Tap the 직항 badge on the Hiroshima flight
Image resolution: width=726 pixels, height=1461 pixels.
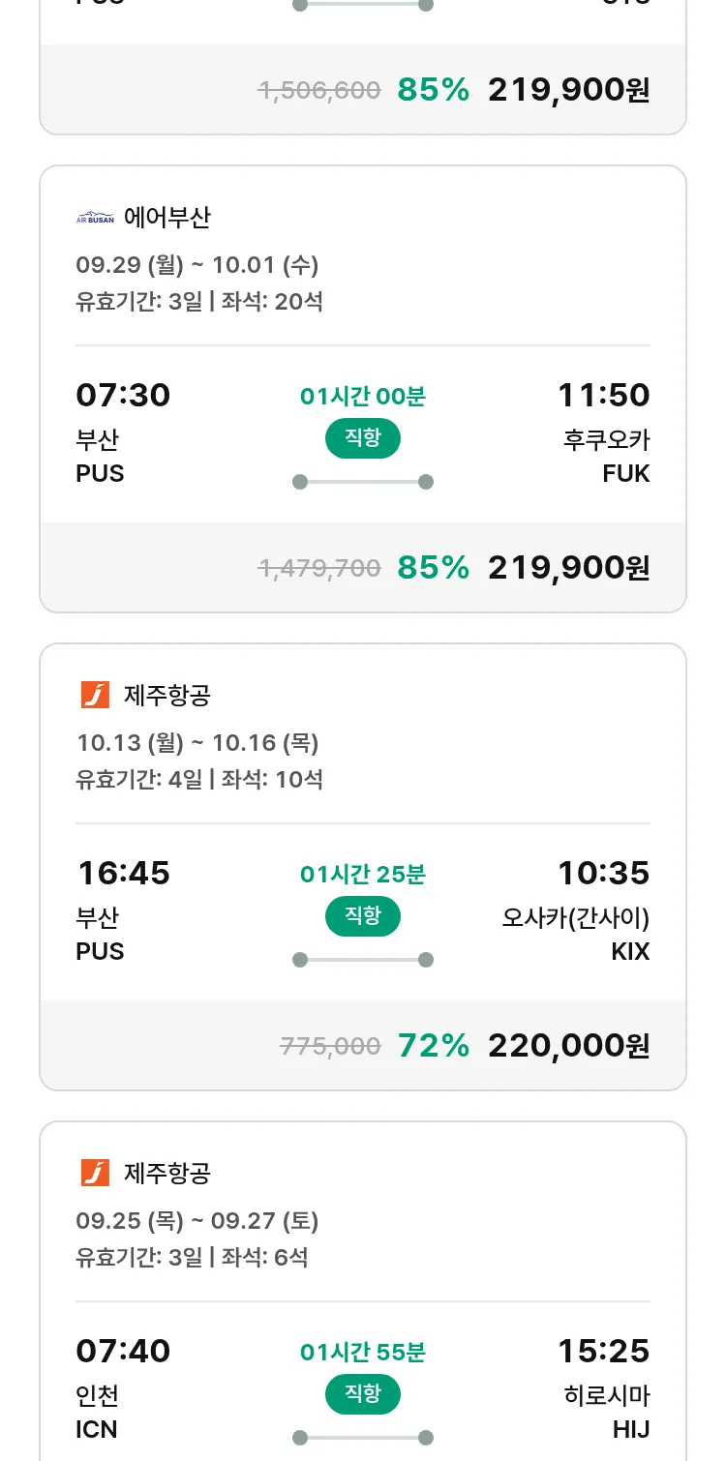point(362,1394)
